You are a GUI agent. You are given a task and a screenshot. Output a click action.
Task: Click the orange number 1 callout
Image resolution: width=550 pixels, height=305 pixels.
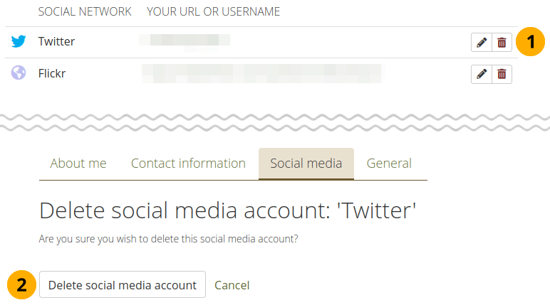(526, 41)
